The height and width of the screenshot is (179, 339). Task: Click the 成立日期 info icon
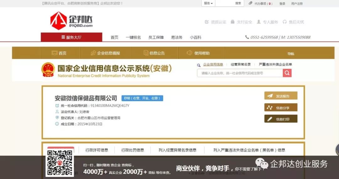click(57, 124)
